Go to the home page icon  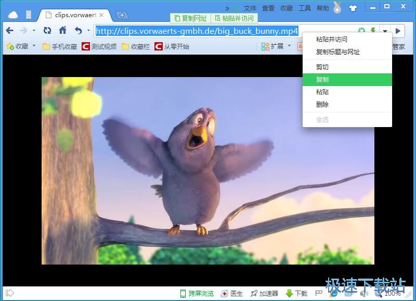tap(62, 30)
